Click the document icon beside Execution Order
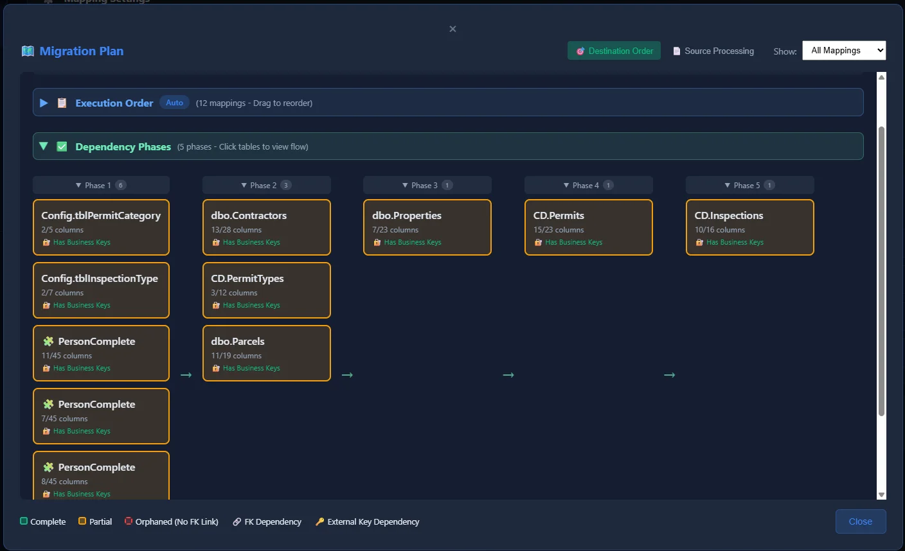This screenshot has height=551, width=905. tap(62, 102)
